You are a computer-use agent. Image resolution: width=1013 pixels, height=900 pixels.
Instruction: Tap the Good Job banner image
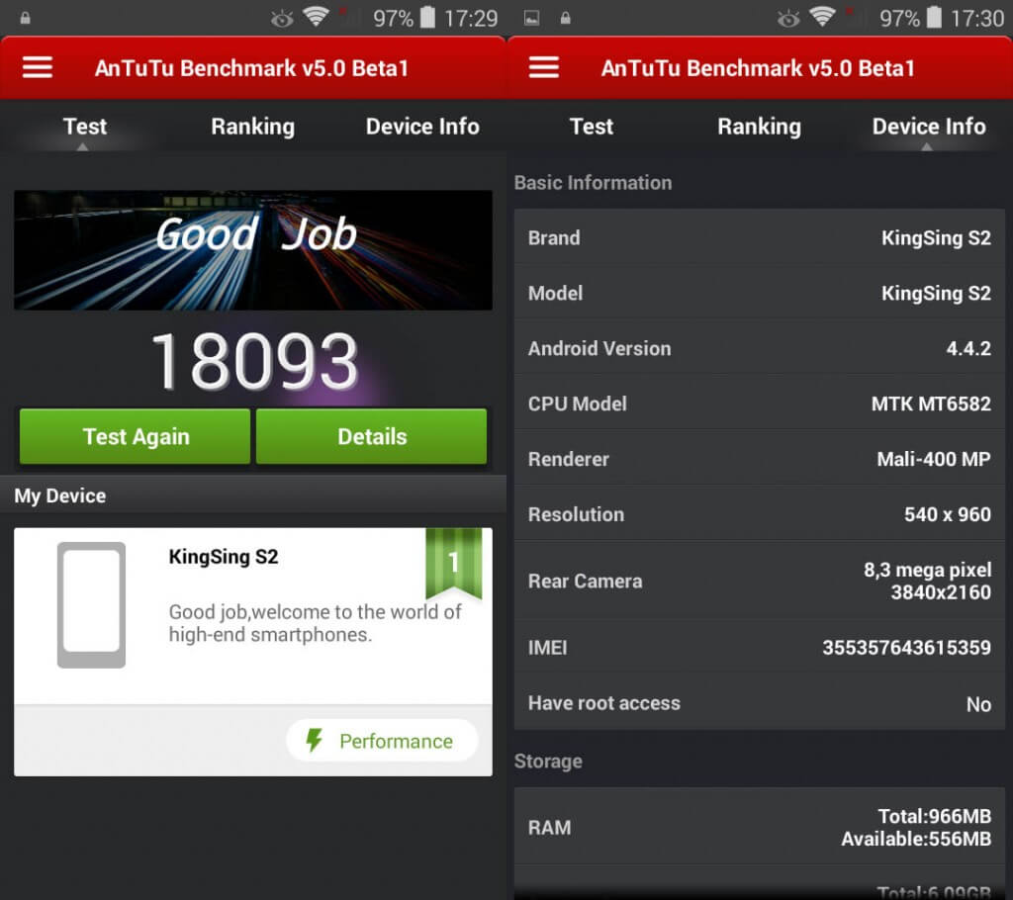pos(253,250)
